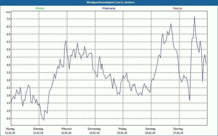Click the 3,0 y-axis value
Viewport: 218px width, 136px height.
pos(8,80)
